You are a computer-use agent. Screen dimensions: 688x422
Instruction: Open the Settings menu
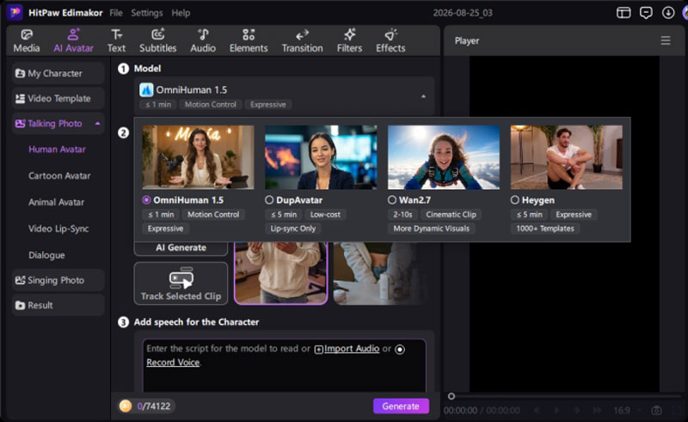pos(146,13)
